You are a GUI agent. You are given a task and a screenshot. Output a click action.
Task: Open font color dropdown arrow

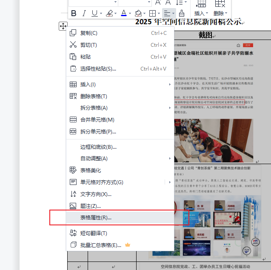pos(130,13)
